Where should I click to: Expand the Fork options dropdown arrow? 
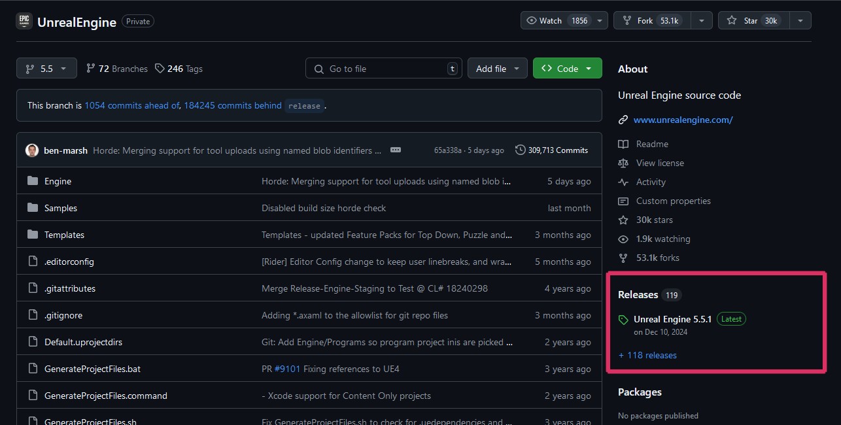(701, 21)
